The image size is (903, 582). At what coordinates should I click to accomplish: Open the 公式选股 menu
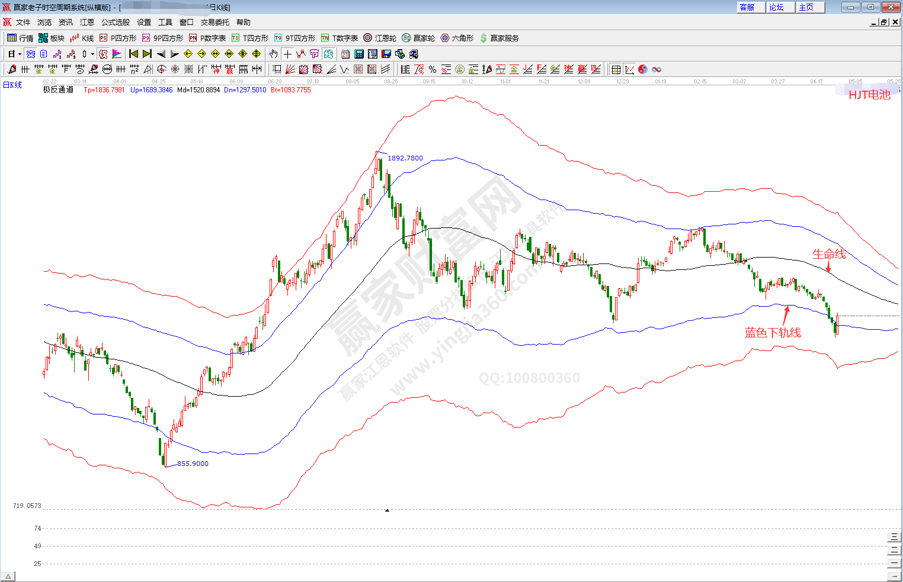tap(115, 22)
